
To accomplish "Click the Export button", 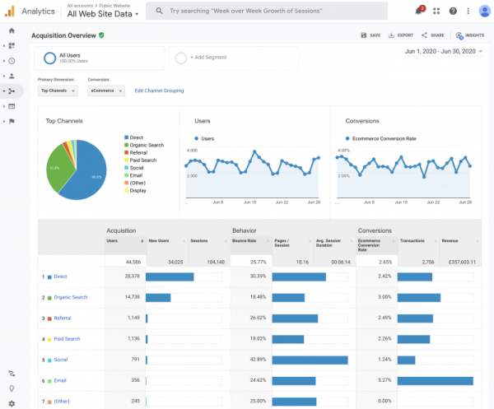I will point(401,35).
